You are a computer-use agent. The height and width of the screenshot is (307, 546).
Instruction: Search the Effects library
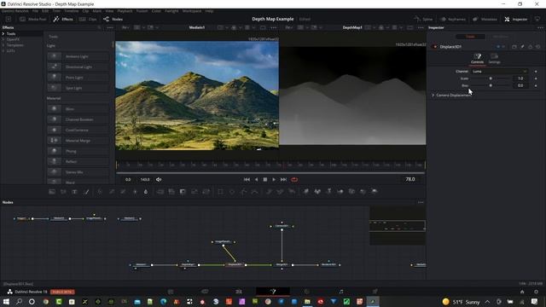(x=100, y=27)
